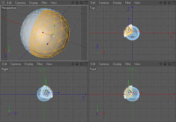Click the 'Front' viewport label

point(93,69)
